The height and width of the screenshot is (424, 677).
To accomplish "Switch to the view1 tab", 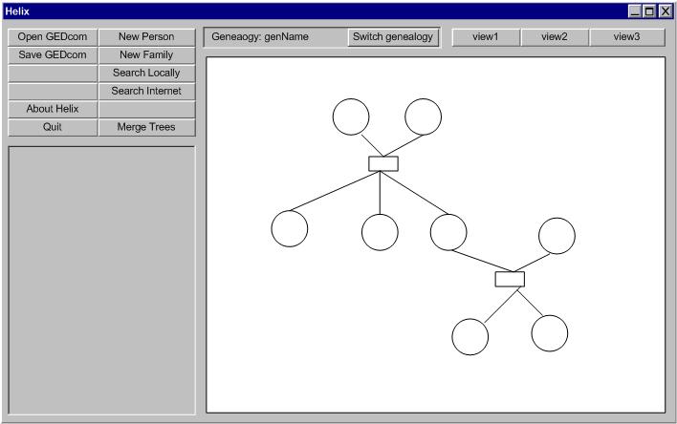I will [485, 36].
